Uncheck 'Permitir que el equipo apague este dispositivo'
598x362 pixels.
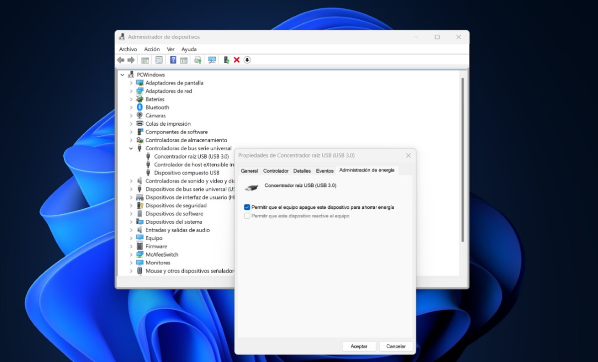click(247, 207)
